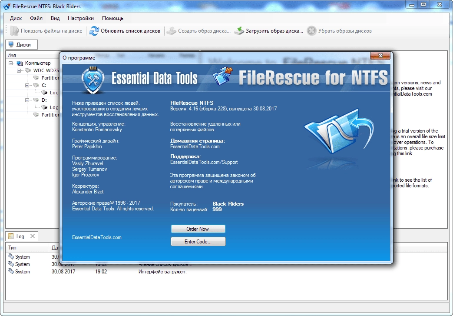
Task: Click the C: drive icon
Action: coord(36,85)
